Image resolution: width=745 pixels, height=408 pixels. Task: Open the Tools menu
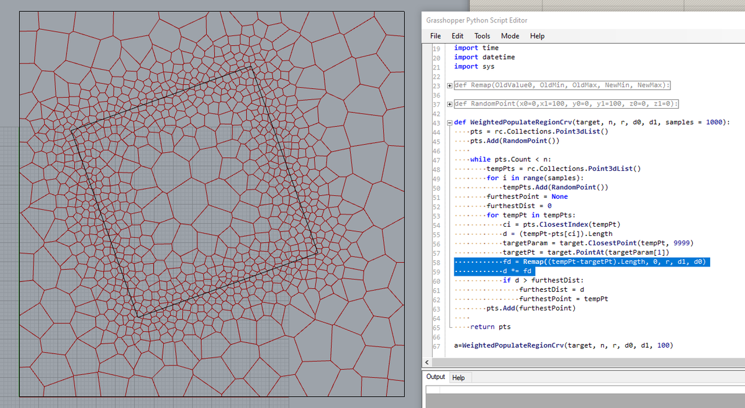[x=482, y=36]
